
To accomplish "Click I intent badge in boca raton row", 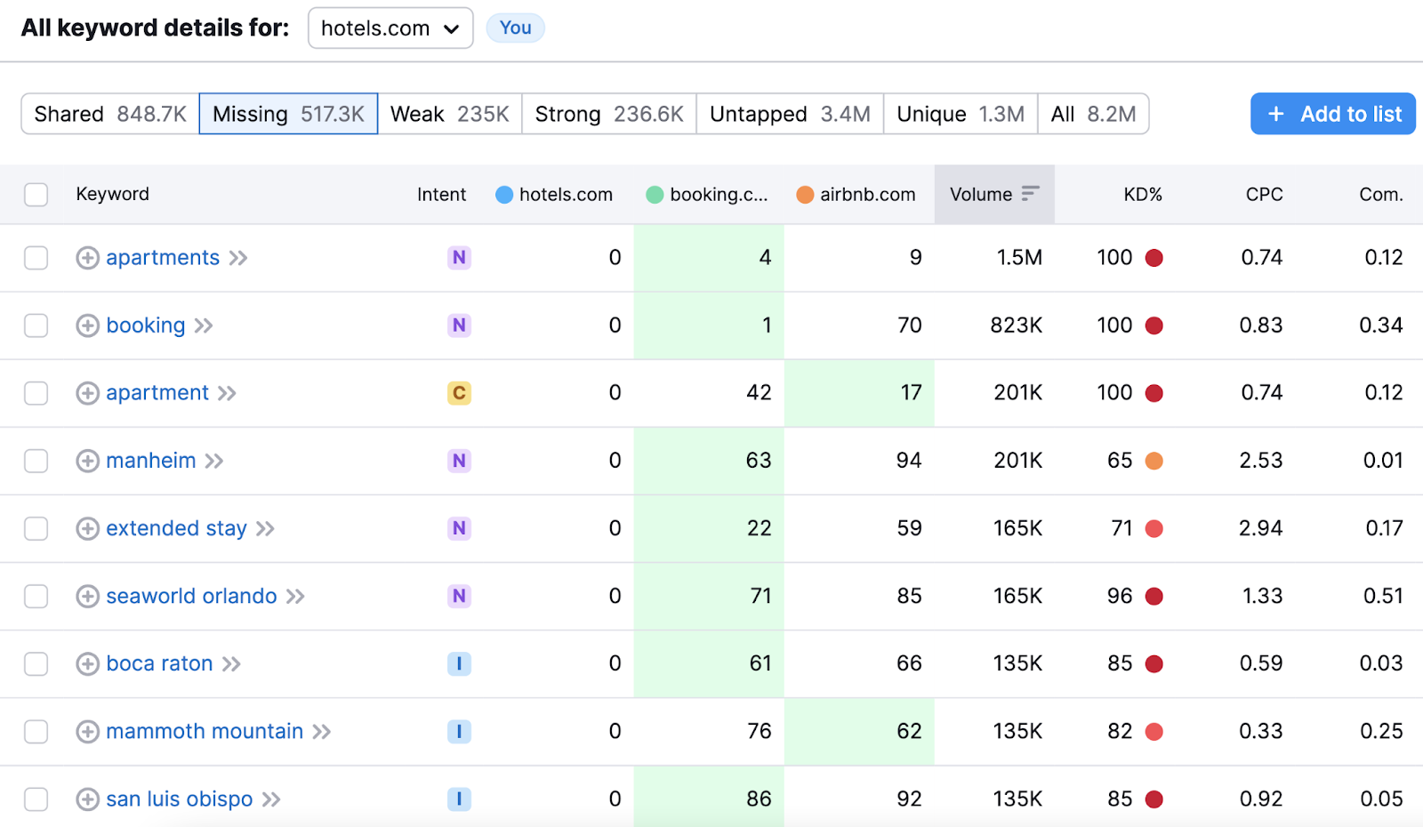I will tap(459, 663).
